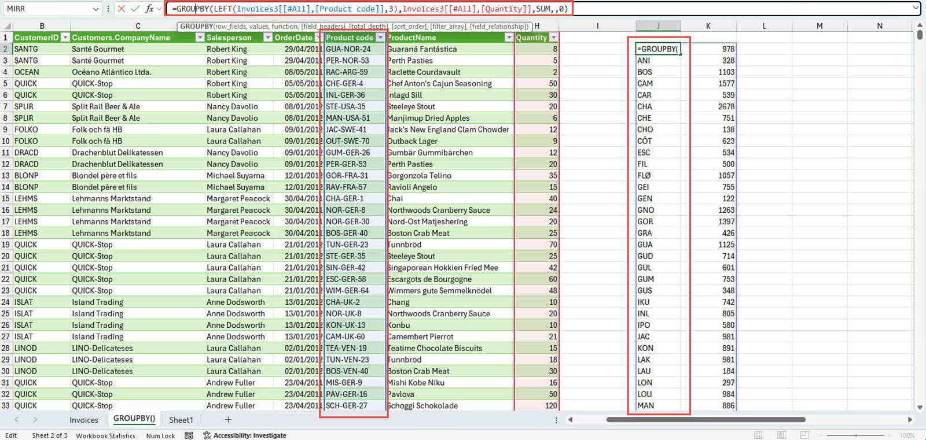
Task: Cancel the formula entry with the X icon
Action: pyautogui.click(x=121, y=9)
